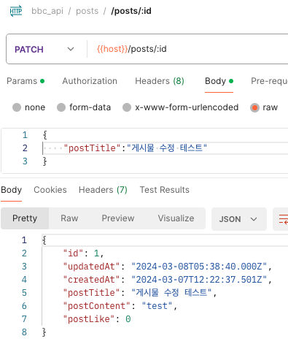This screenshot has height=344, width=288.
Task: Click the request URL input field
Action: pyautogui.click(x=188, y=49)
